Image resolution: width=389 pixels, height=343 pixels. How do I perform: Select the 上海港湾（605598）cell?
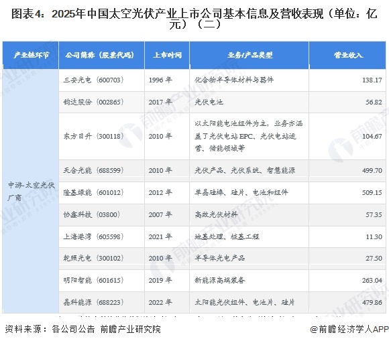tap(101, 236)
